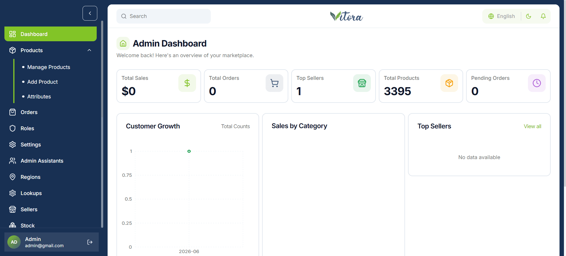Open the Attributes submenu item
566x256 pixels.
(39, 97)
